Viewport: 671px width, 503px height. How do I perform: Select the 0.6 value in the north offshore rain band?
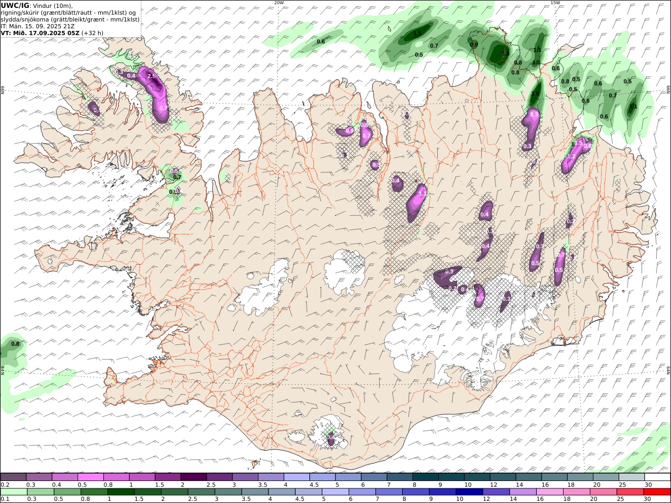[321, 41]
